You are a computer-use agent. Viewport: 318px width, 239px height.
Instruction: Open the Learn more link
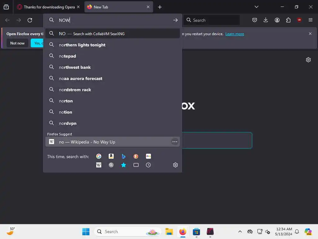(x=235, y=34)
